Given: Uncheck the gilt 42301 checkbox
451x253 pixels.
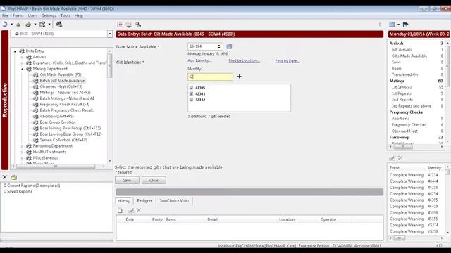Looking at the screenshot, I should [x=191, y=93].
